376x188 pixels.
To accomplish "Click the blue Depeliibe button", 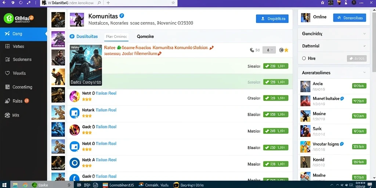I will tap(272, 19).
